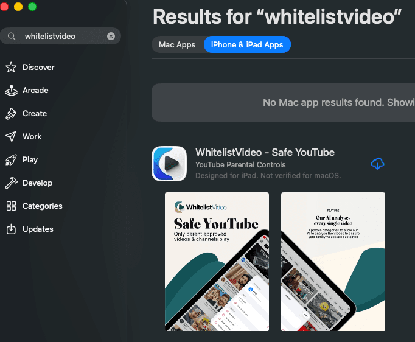
Task: Click the Discover star icon
Action: point(11,67)
